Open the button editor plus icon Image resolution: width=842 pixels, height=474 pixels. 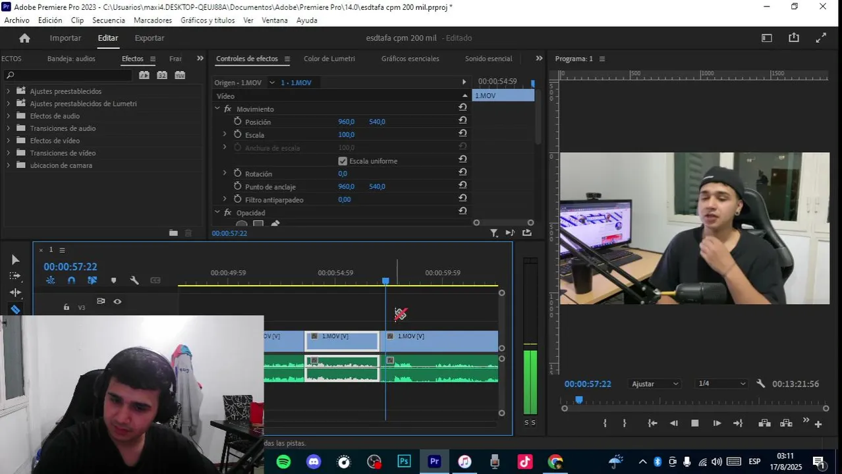[818, 425]
